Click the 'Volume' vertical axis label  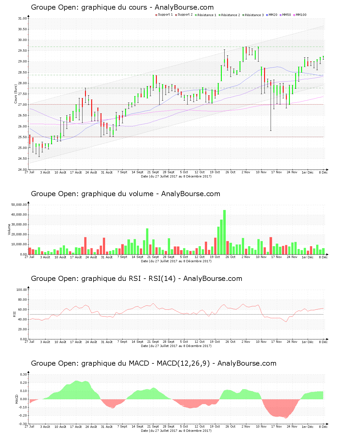(9, 229)
